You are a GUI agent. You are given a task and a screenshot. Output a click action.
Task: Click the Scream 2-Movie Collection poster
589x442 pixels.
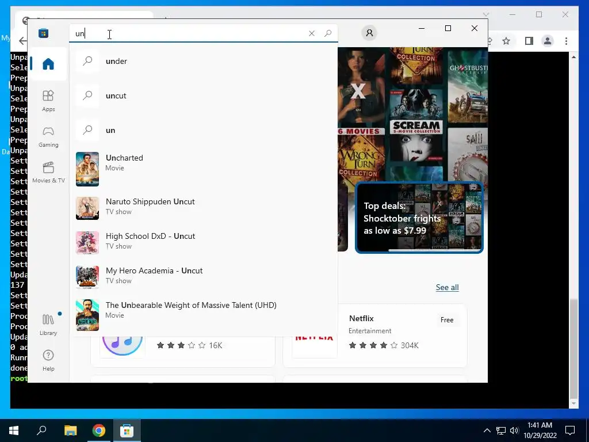click(416, 124)
